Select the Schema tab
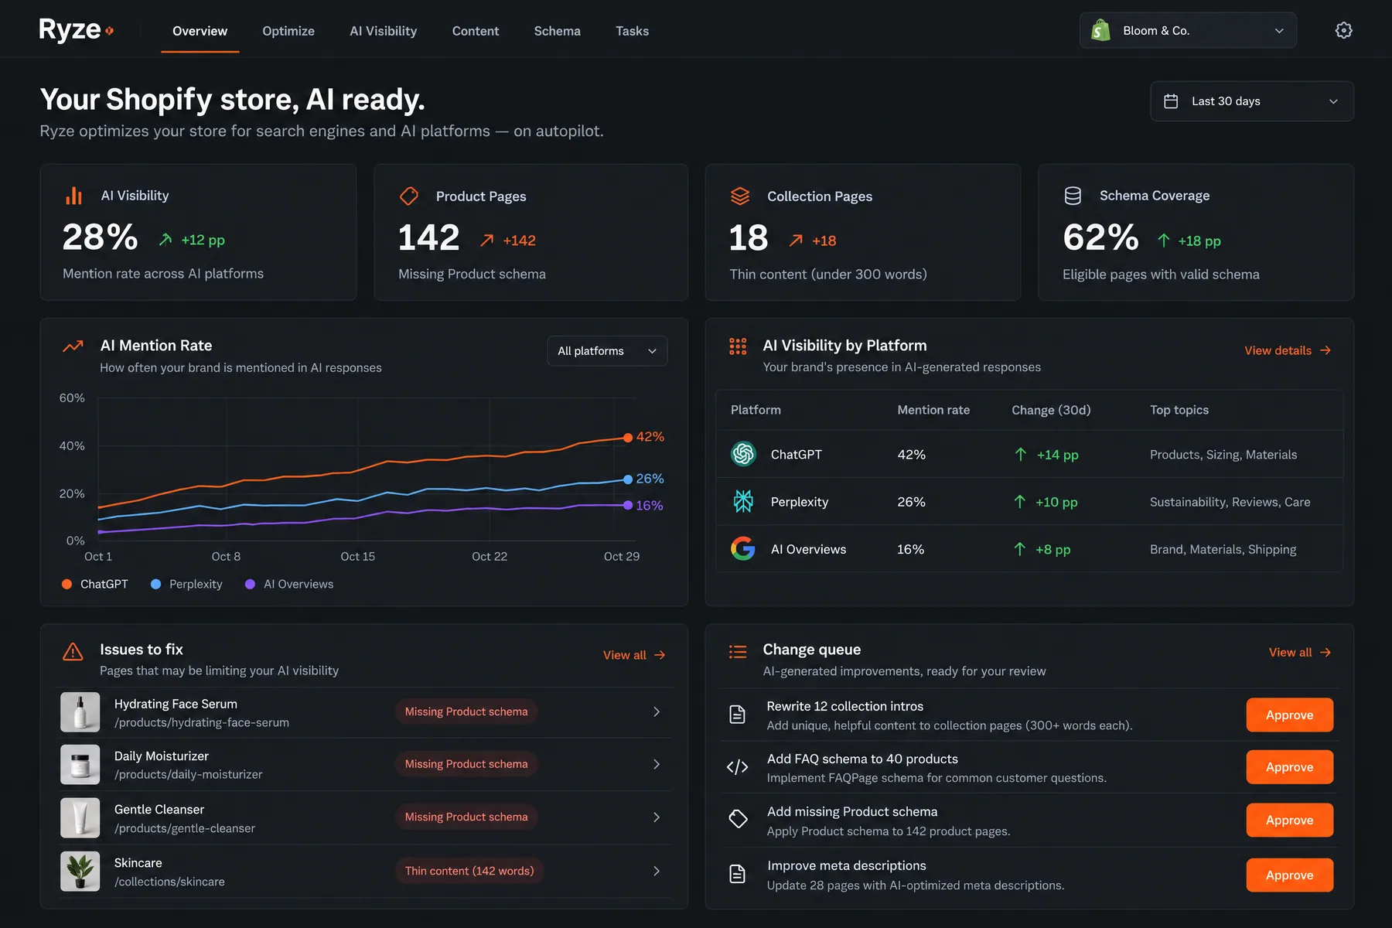The height and width of the screenshot is (928, 1392). (x=558, y=31)
